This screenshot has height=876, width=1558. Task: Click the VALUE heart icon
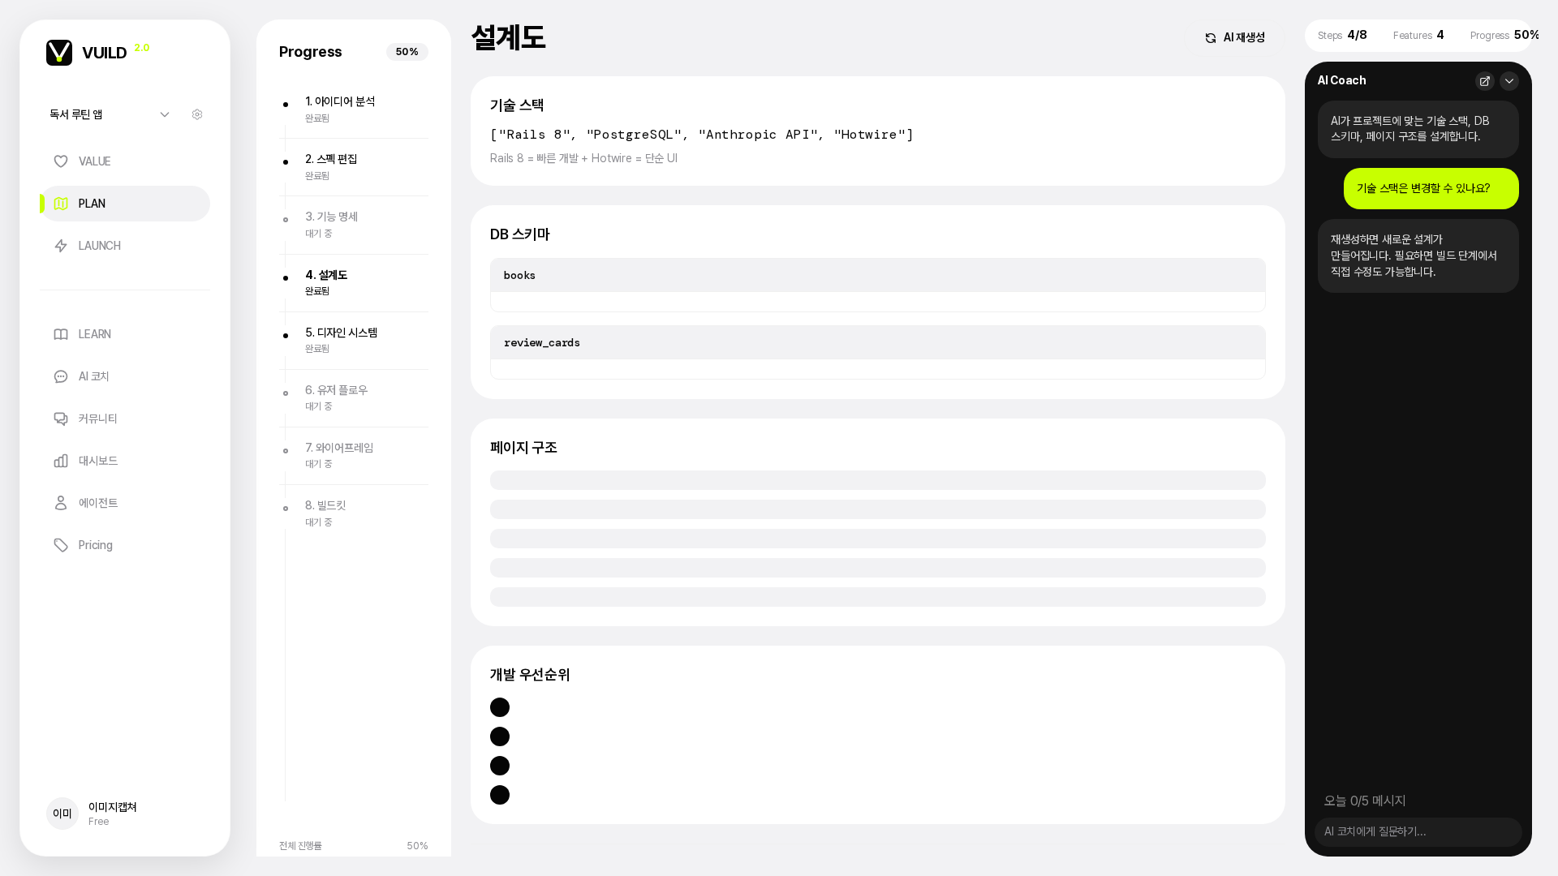pos(61,161)
